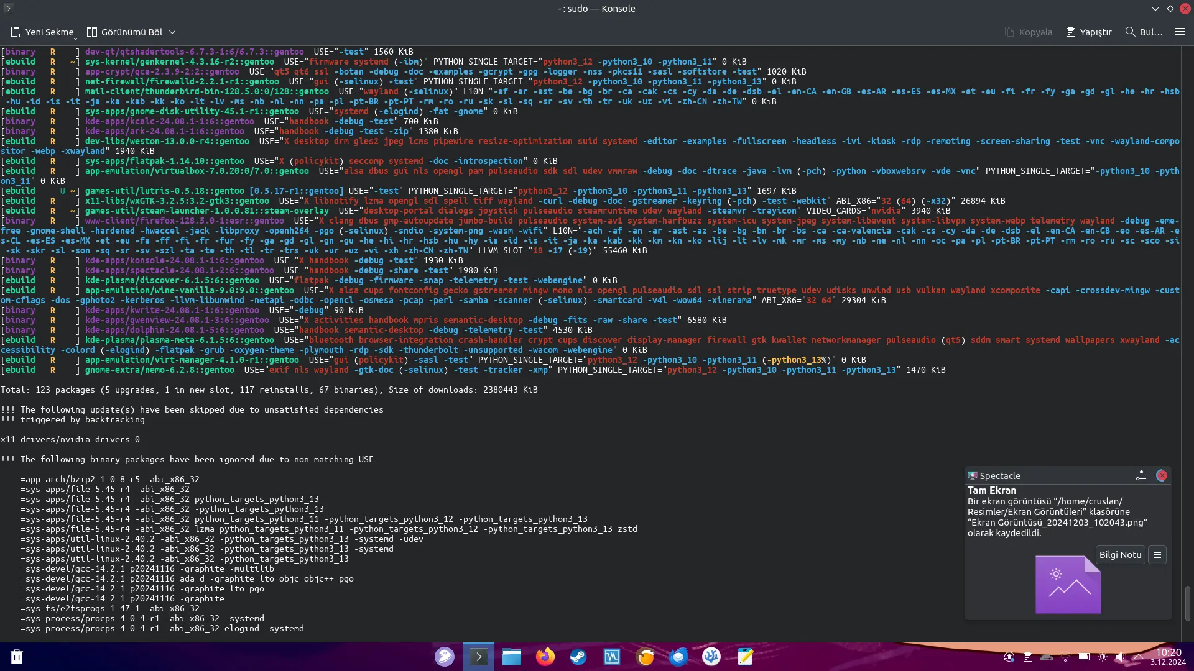Image resolution: width=1194 pixels, height=671 pixels.
Task: Open a new tab with Yeni Sekme
Action: 42,32
